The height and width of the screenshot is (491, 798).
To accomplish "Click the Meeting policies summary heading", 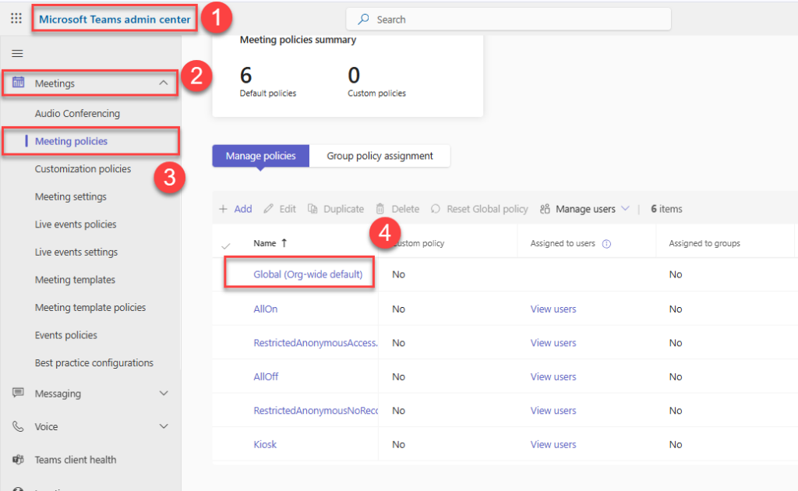I will [x=298, y=40].
